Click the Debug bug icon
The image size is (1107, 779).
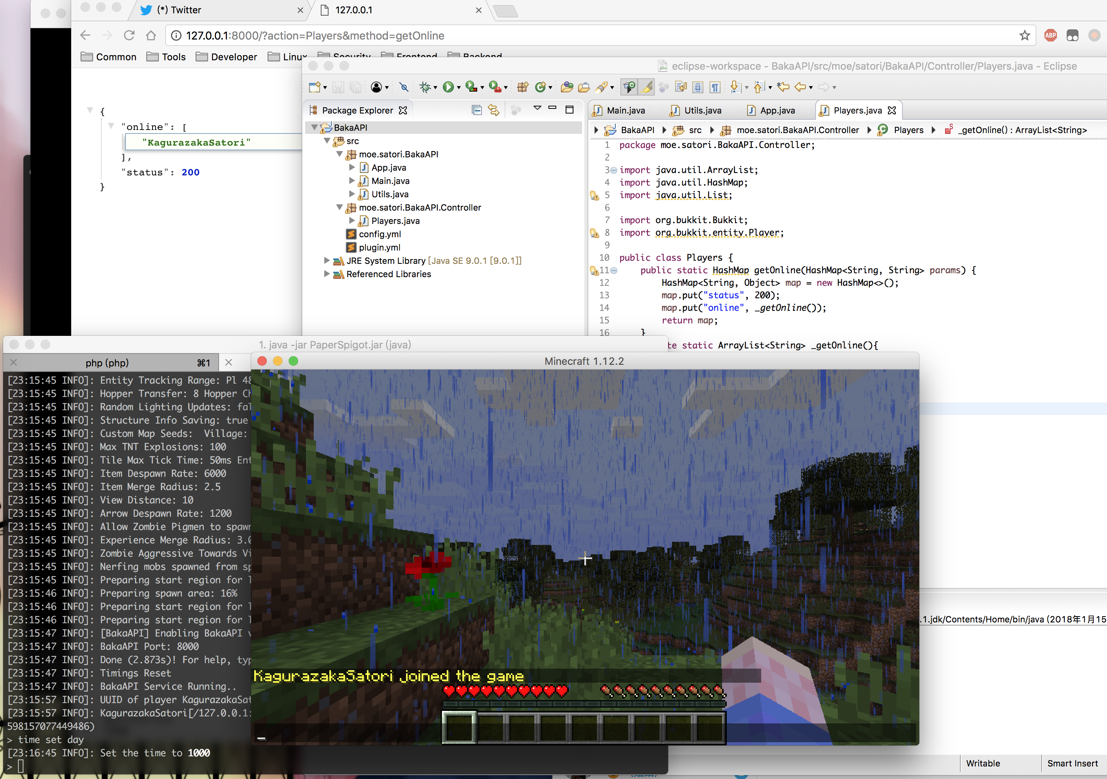pyautogui.click(x=424, y=87)
